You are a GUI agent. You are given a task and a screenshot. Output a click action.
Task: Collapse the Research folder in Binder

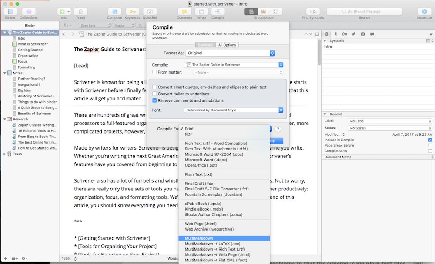coord(5,119)
